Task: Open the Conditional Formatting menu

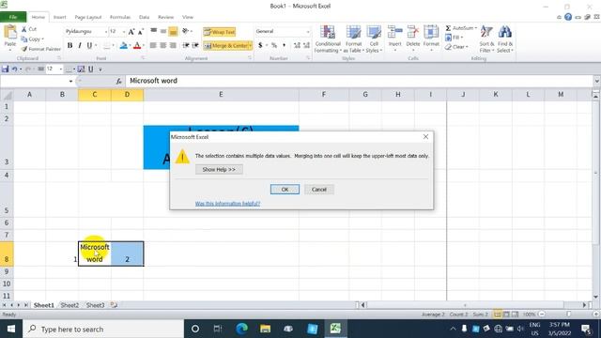Action: (x=328, y=39)
